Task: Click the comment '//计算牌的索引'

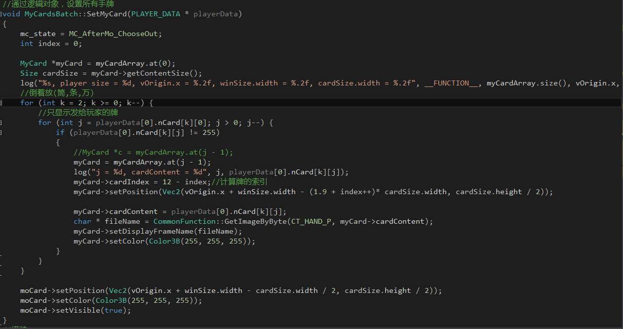Action: tap(238, 182)
